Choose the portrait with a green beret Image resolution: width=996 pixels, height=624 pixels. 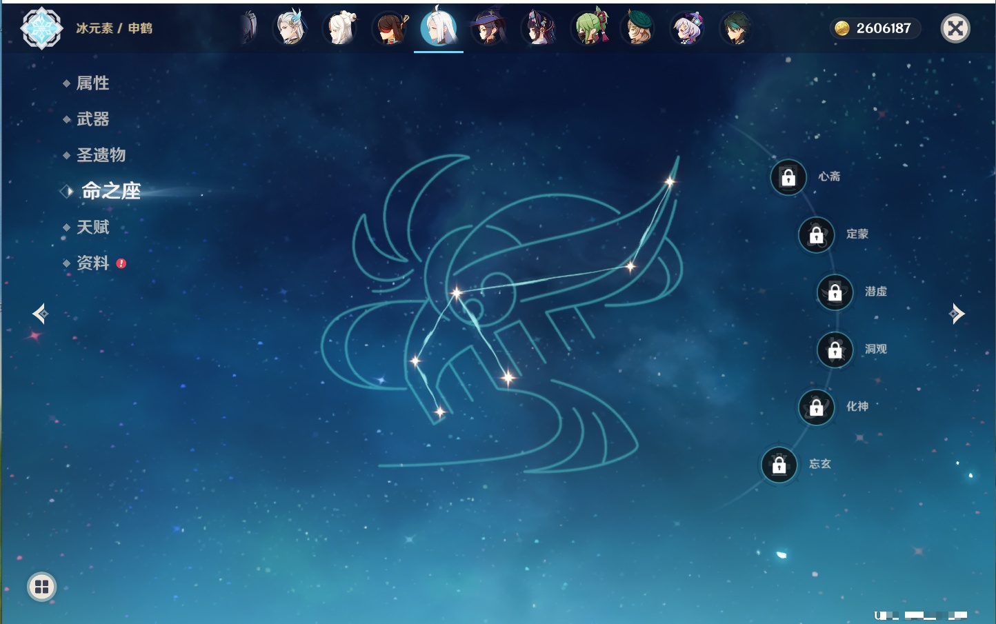(639, 28)
